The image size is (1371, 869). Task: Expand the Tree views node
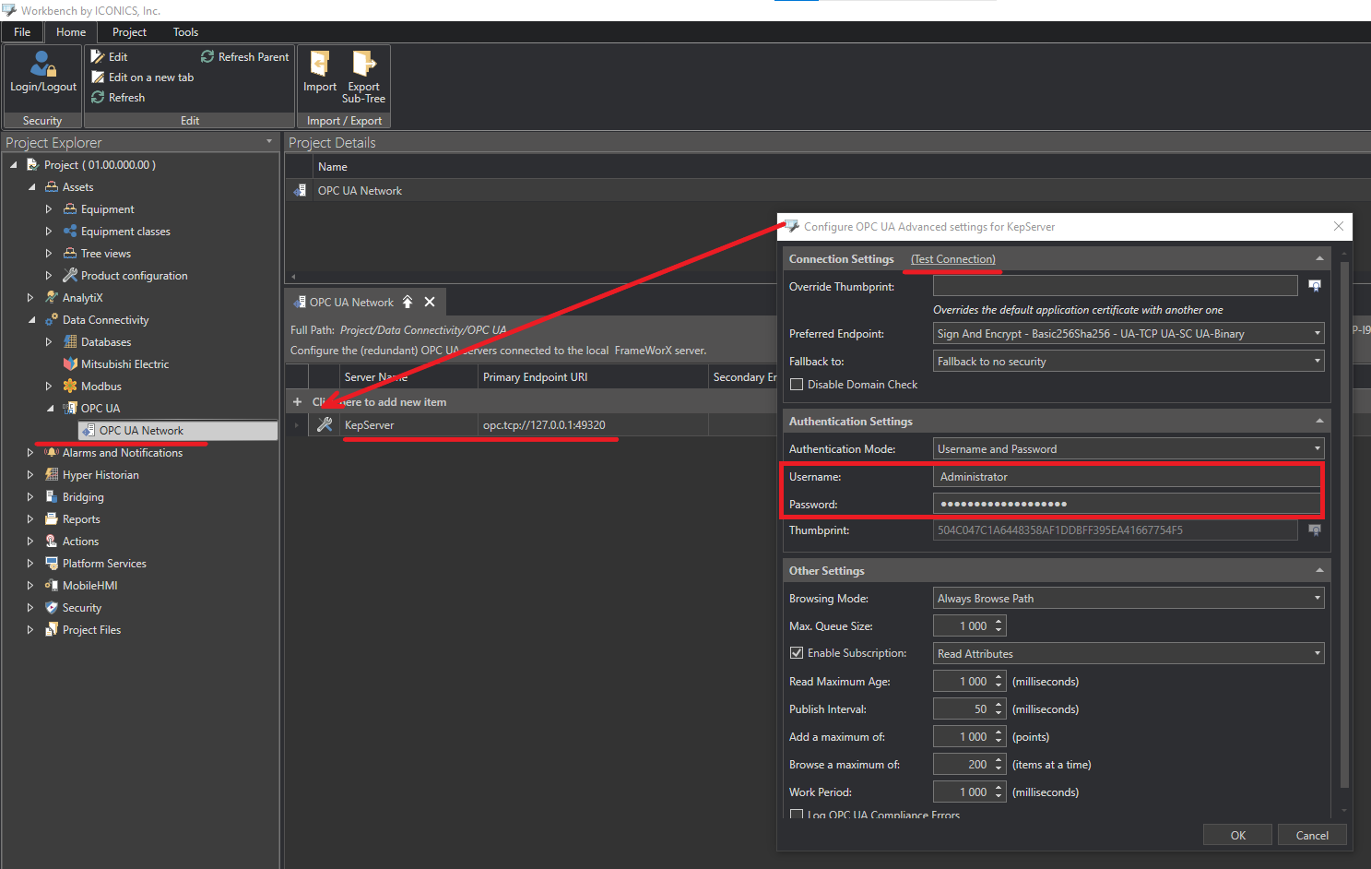pyautogui.click(x=49, y=254)
